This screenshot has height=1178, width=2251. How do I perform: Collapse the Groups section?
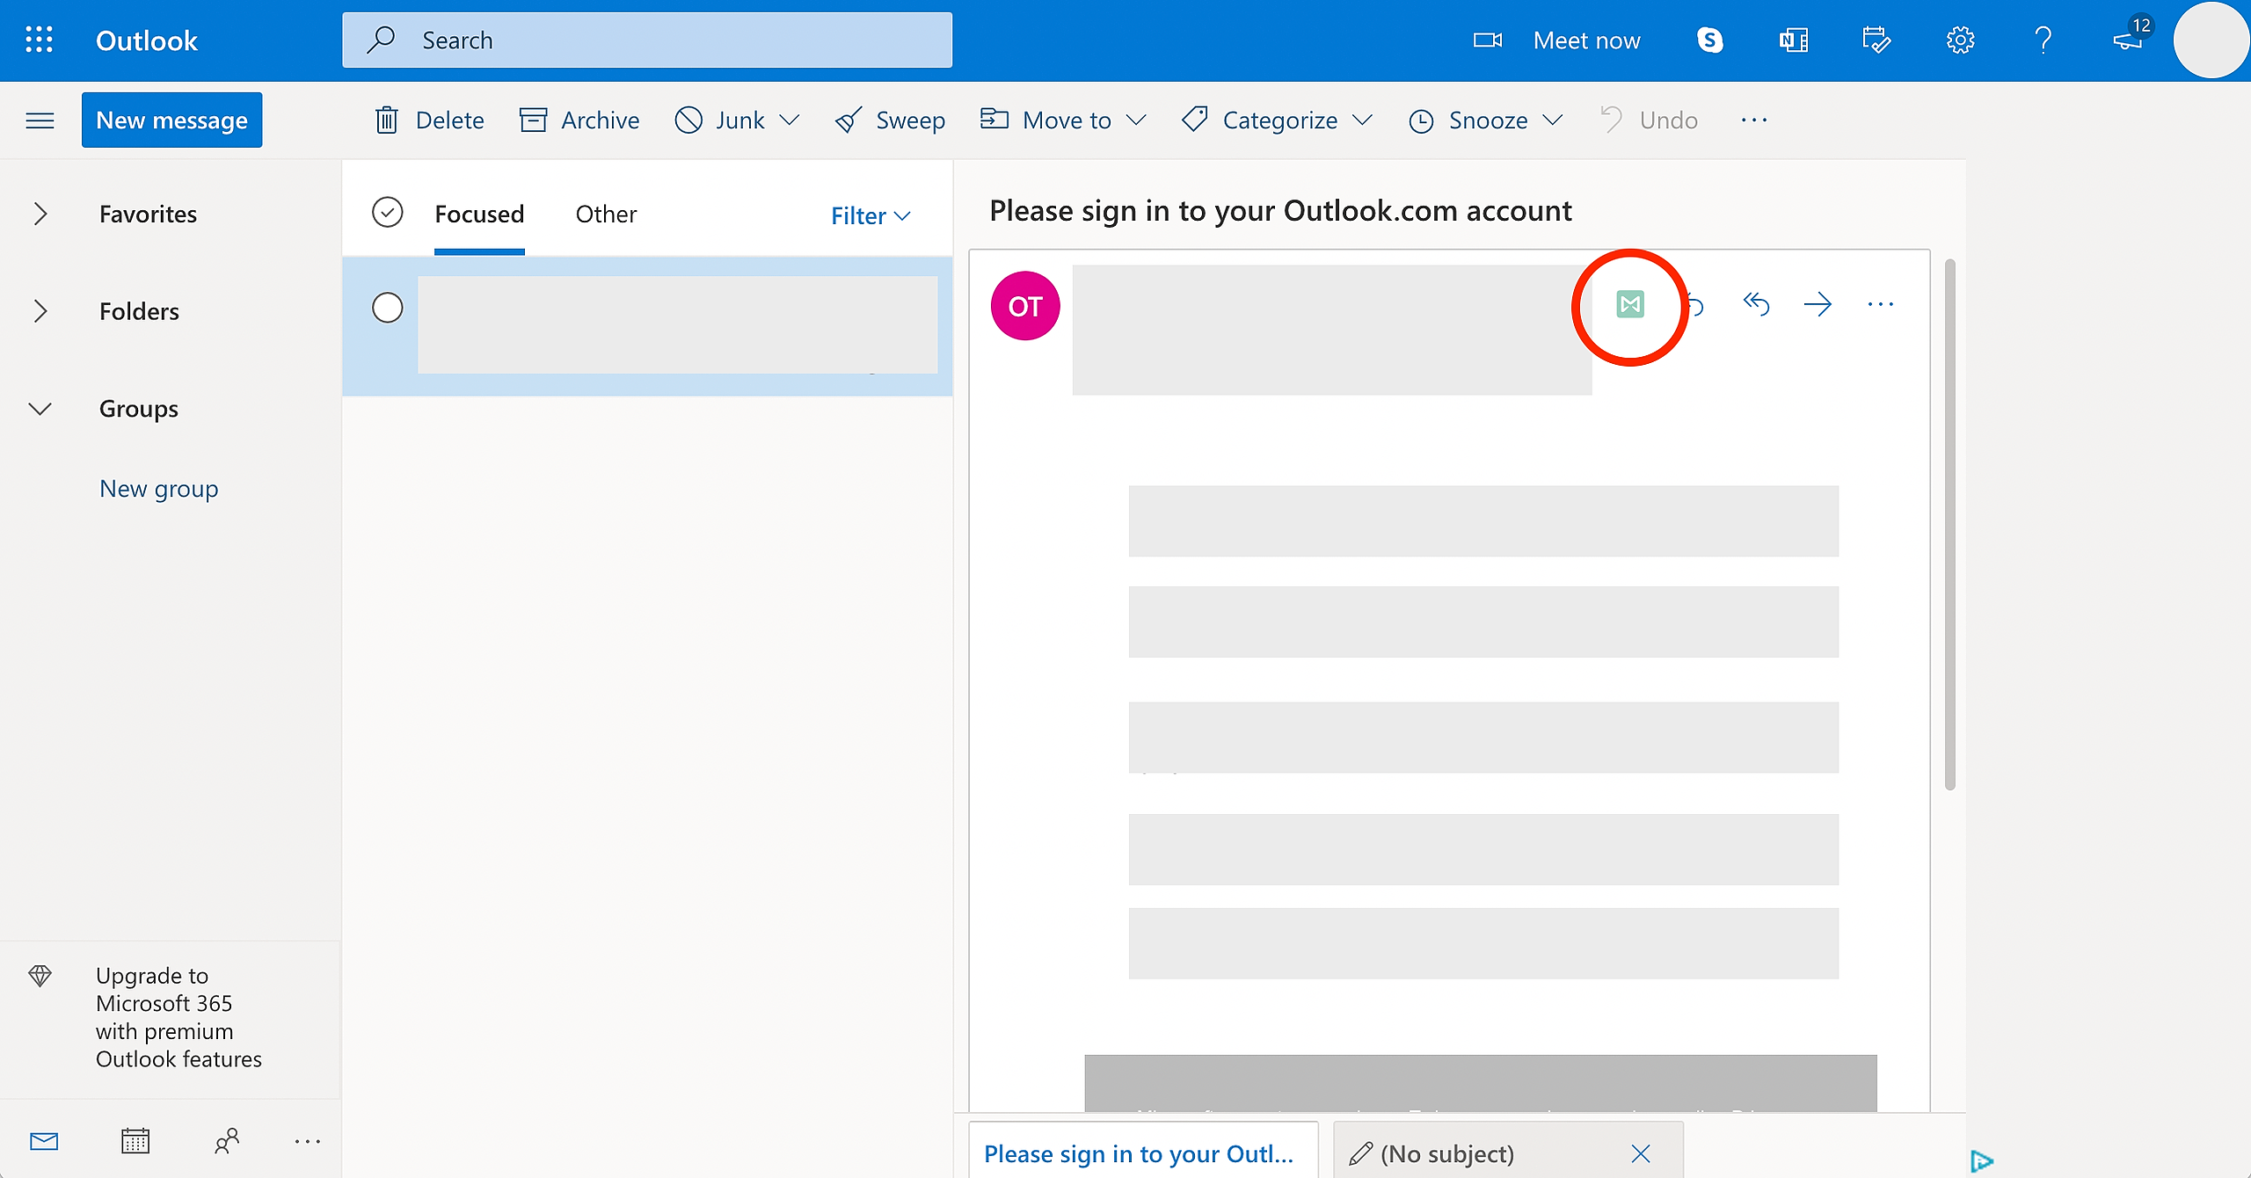40,409
